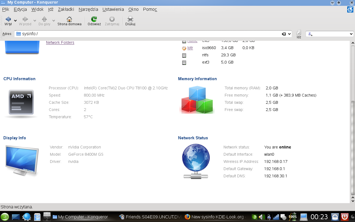
Task: Open the Zakładki menu
Action: 66,9
